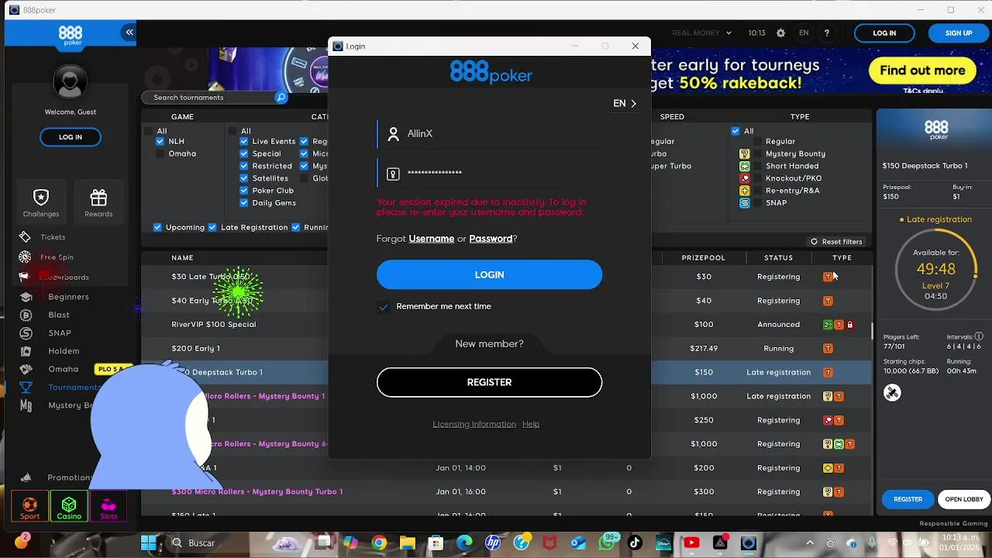Toggle Late Registration status checkbox

coord(213,228)
